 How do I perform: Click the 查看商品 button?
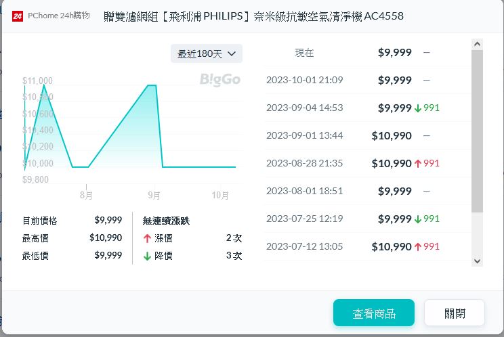click(374, 313)
